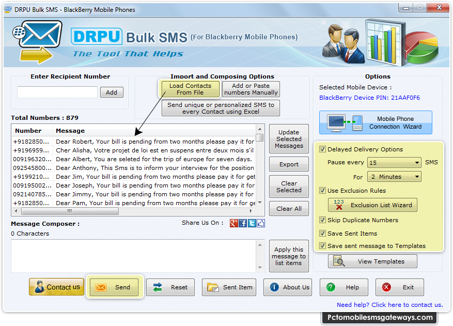Select the 'Dear Pam' message row
453x326 pixels.
pyautogui.click(x=134, y=203)
